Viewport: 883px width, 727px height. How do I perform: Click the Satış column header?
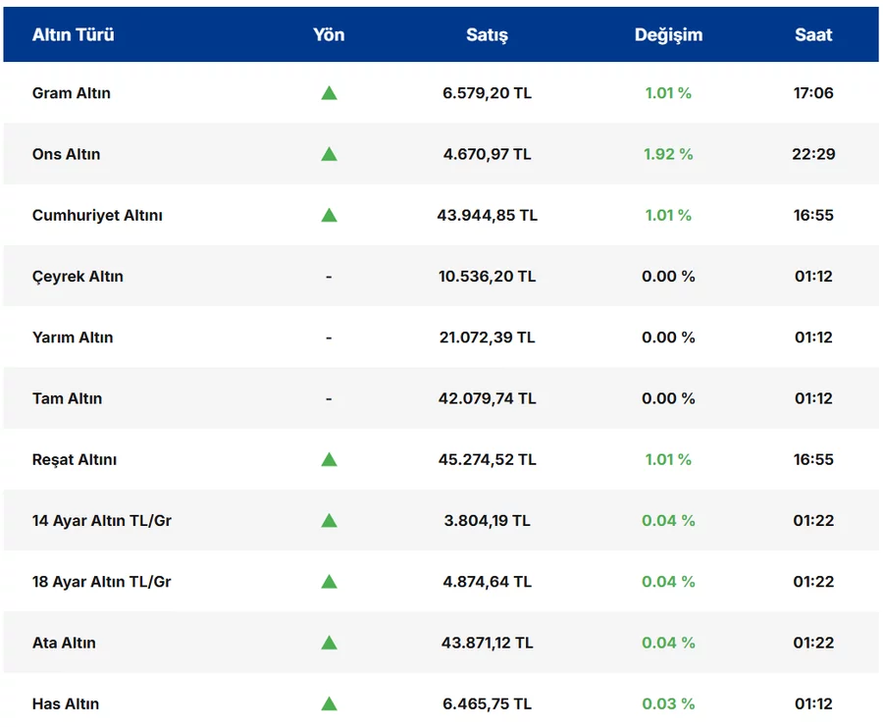(487, 34)
